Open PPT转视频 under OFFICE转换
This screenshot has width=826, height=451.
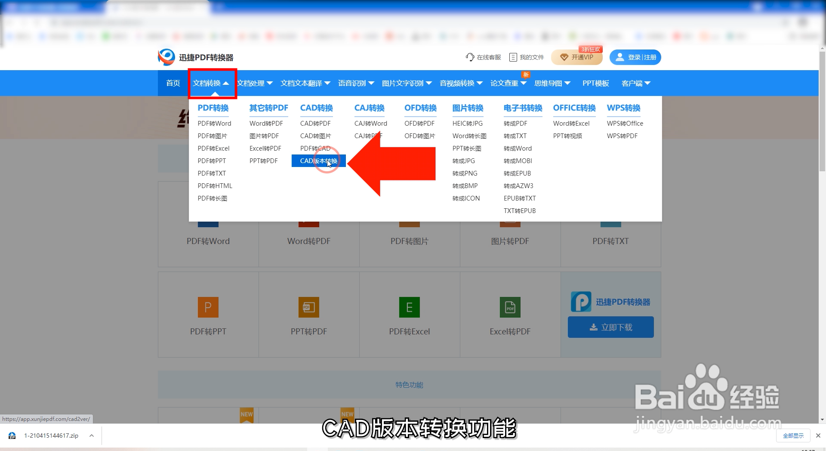[x=567, y=136]
